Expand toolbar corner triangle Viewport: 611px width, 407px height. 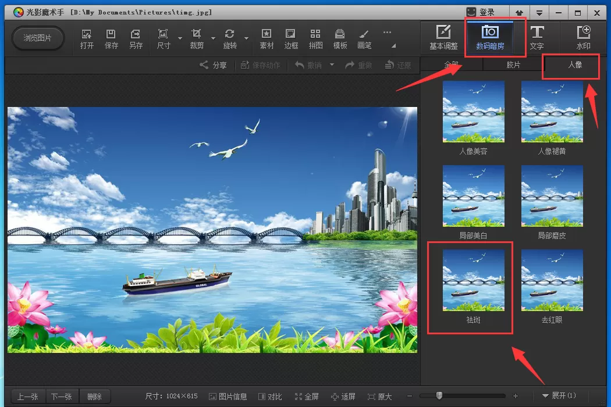(x=394, y=46)
